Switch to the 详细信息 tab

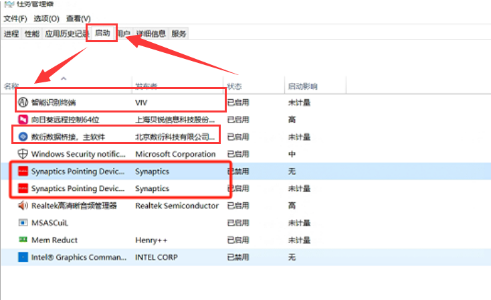[151, 33]
